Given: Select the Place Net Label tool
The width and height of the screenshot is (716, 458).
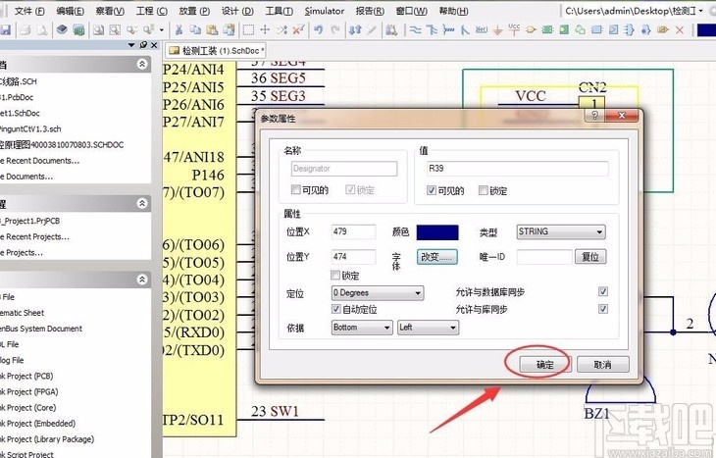Looking at the screenshot, I should (482, 30).
